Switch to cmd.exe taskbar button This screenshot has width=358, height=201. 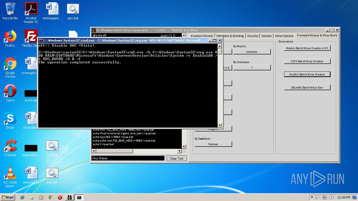click(79, 197)
